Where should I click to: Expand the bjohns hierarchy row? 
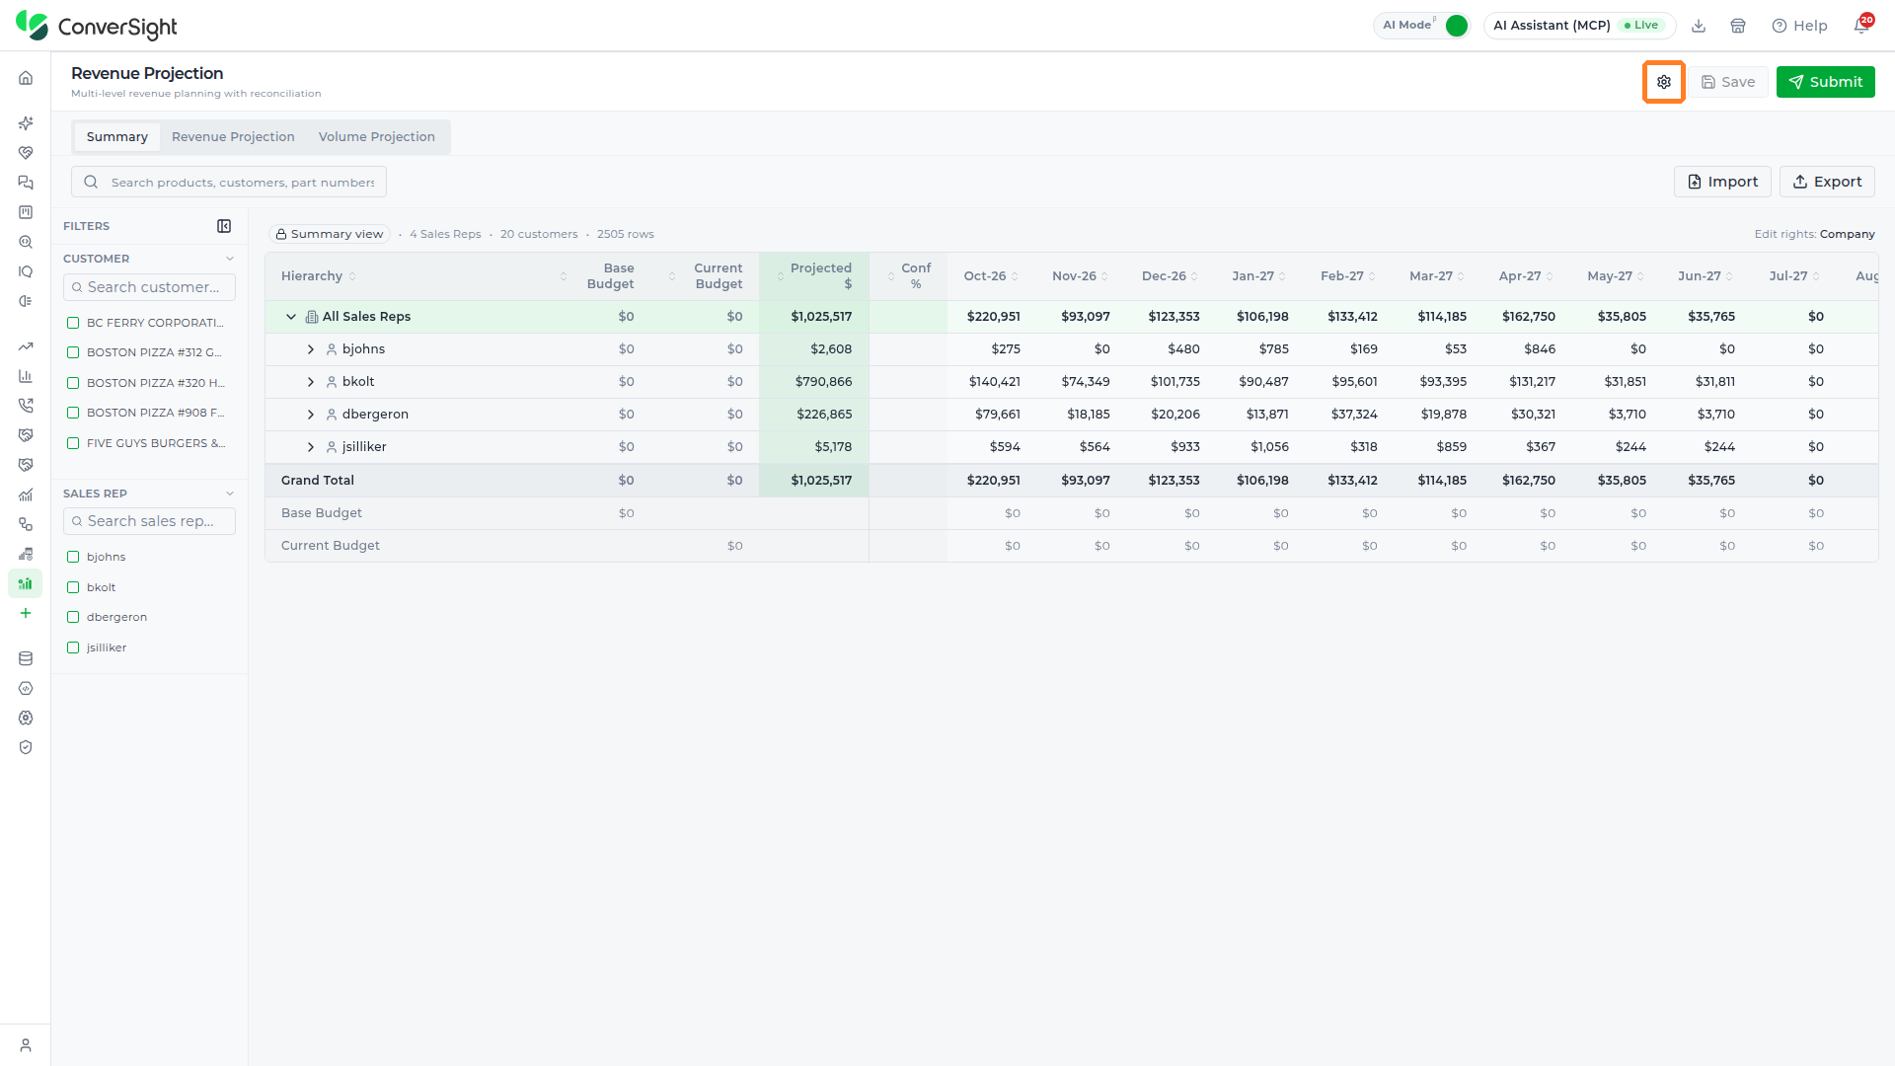click(x=311, y=349)
